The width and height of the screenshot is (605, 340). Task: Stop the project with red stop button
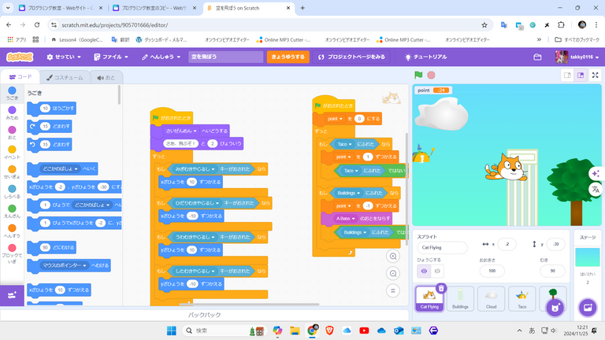(x=431, y=76)
